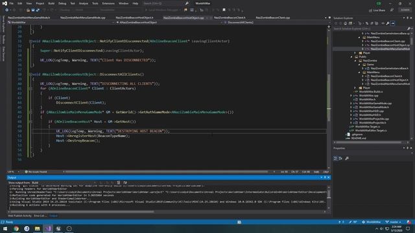Viewport: 415px width, 233px height.
Task: Collapse the for loop code outline
Action: coord(30,89)
